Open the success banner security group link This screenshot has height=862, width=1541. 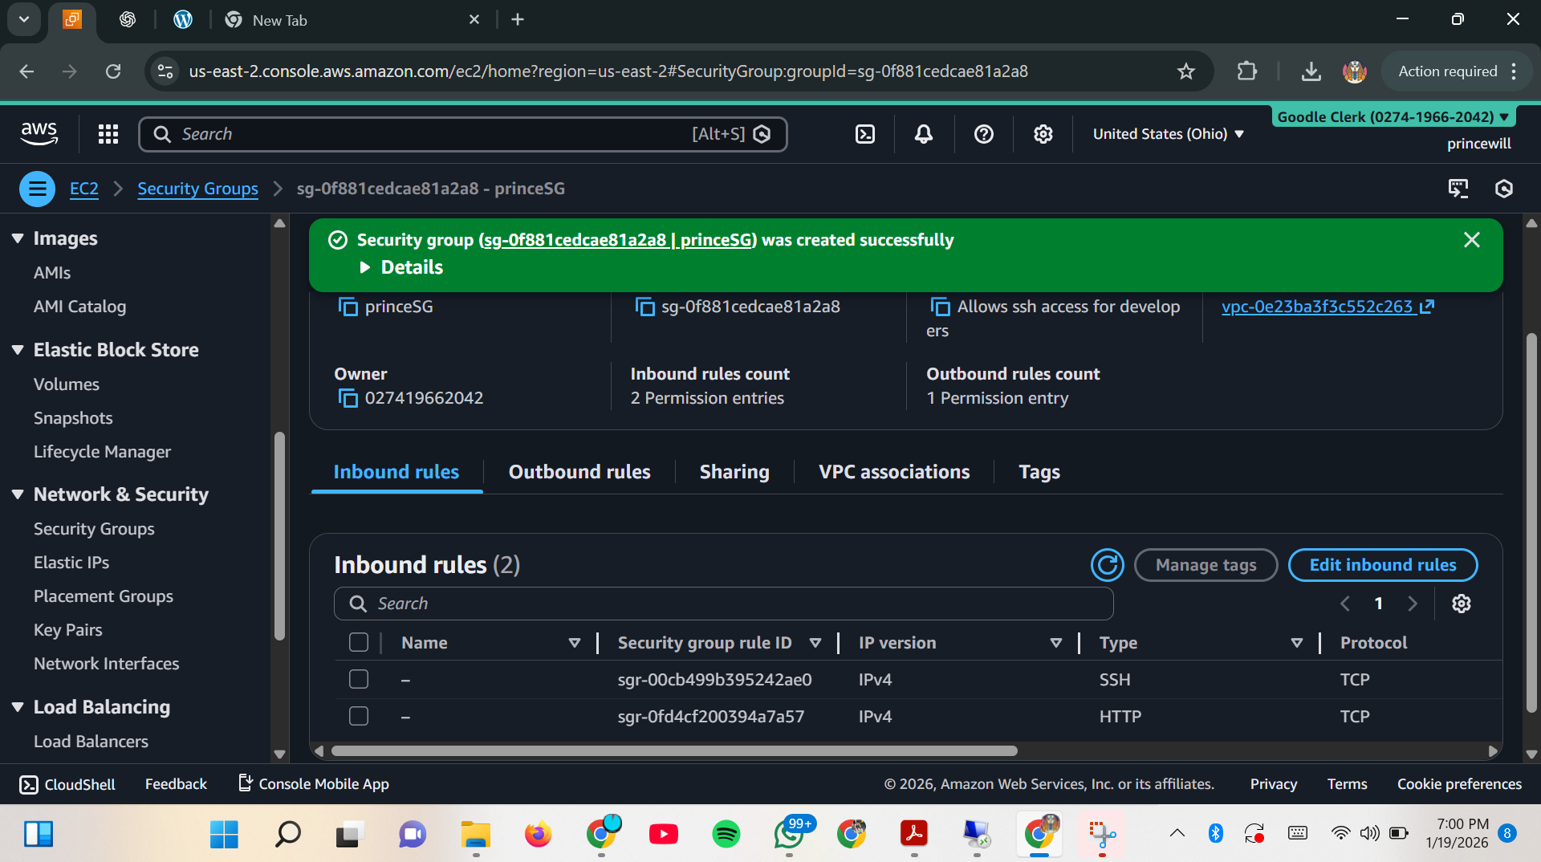coord(617,240)
